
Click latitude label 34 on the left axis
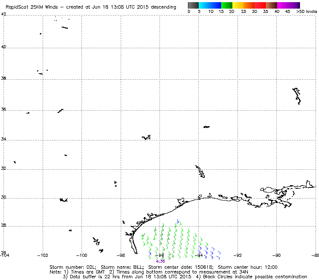(x=3, y=139)
